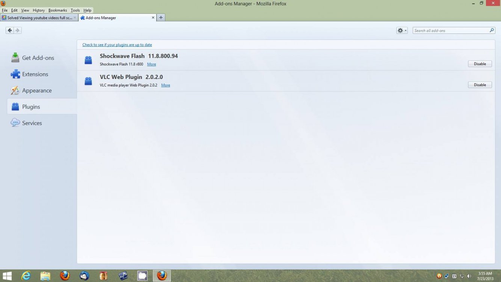Open the gear tools menu for all add-ons
The width and height of the screenshot is (501, 282).
[x=402, y=30]
